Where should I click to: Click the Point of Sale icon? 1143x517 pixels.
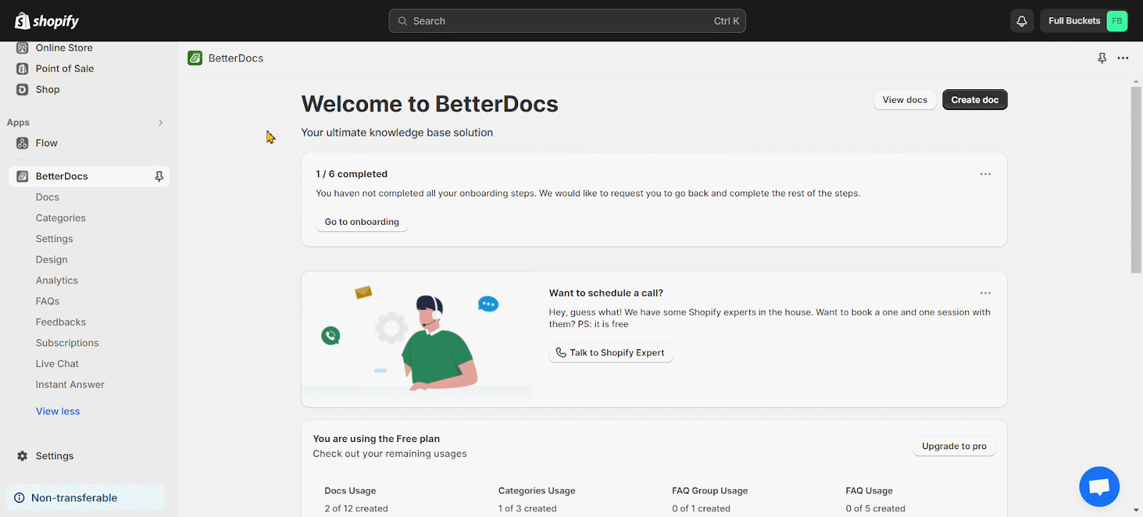[22, 69]
